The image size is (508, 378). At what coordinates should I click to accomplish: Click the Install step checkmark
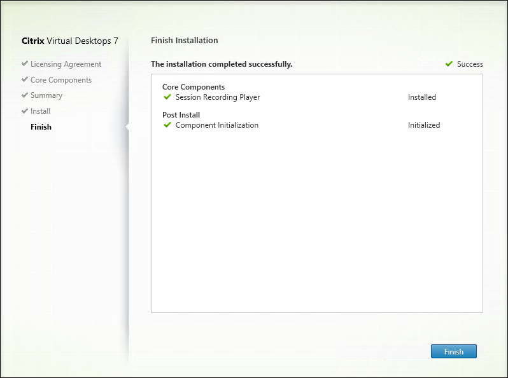(24, 111)
